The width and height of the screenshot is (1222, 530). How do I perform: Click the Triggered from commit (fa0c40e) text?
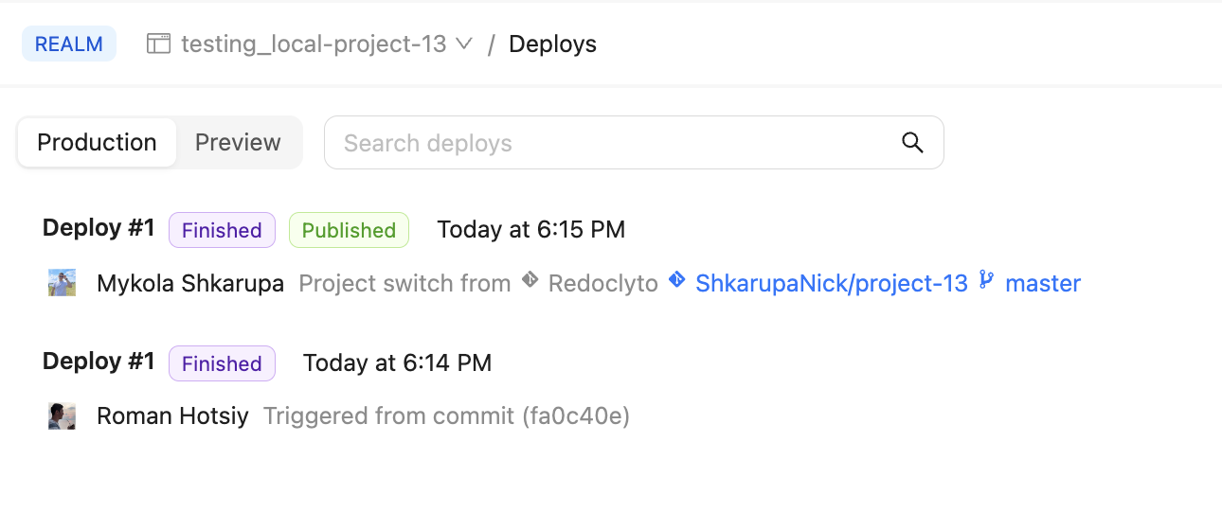click(x=446, y=416)
